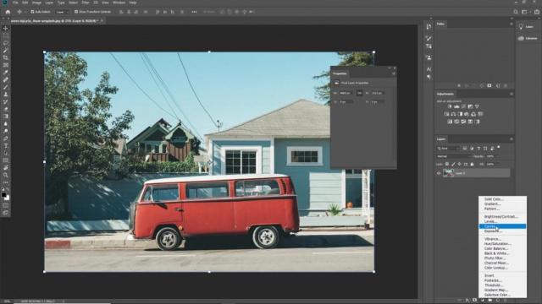Open the Properties panel options menu
Screen dimensions: 542x304
(x=393, y=73)
